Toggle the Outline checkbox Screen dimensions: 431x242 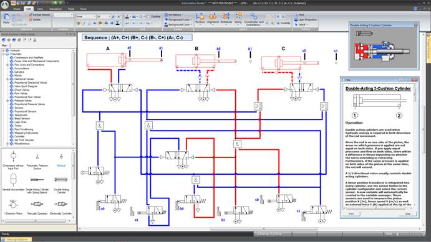click(148, 17)
